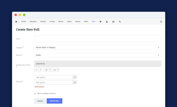
Task: Open the Inbox menu item
Action: (86, 21)
